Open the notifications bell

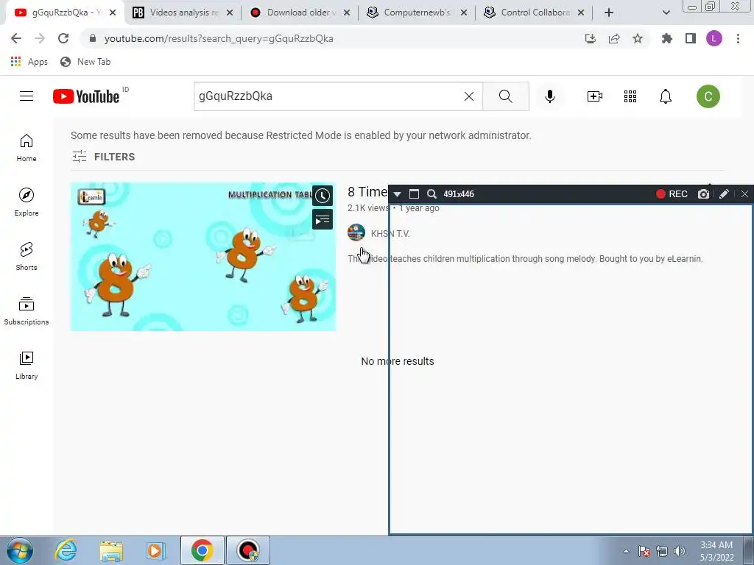(x=666, y=96)
